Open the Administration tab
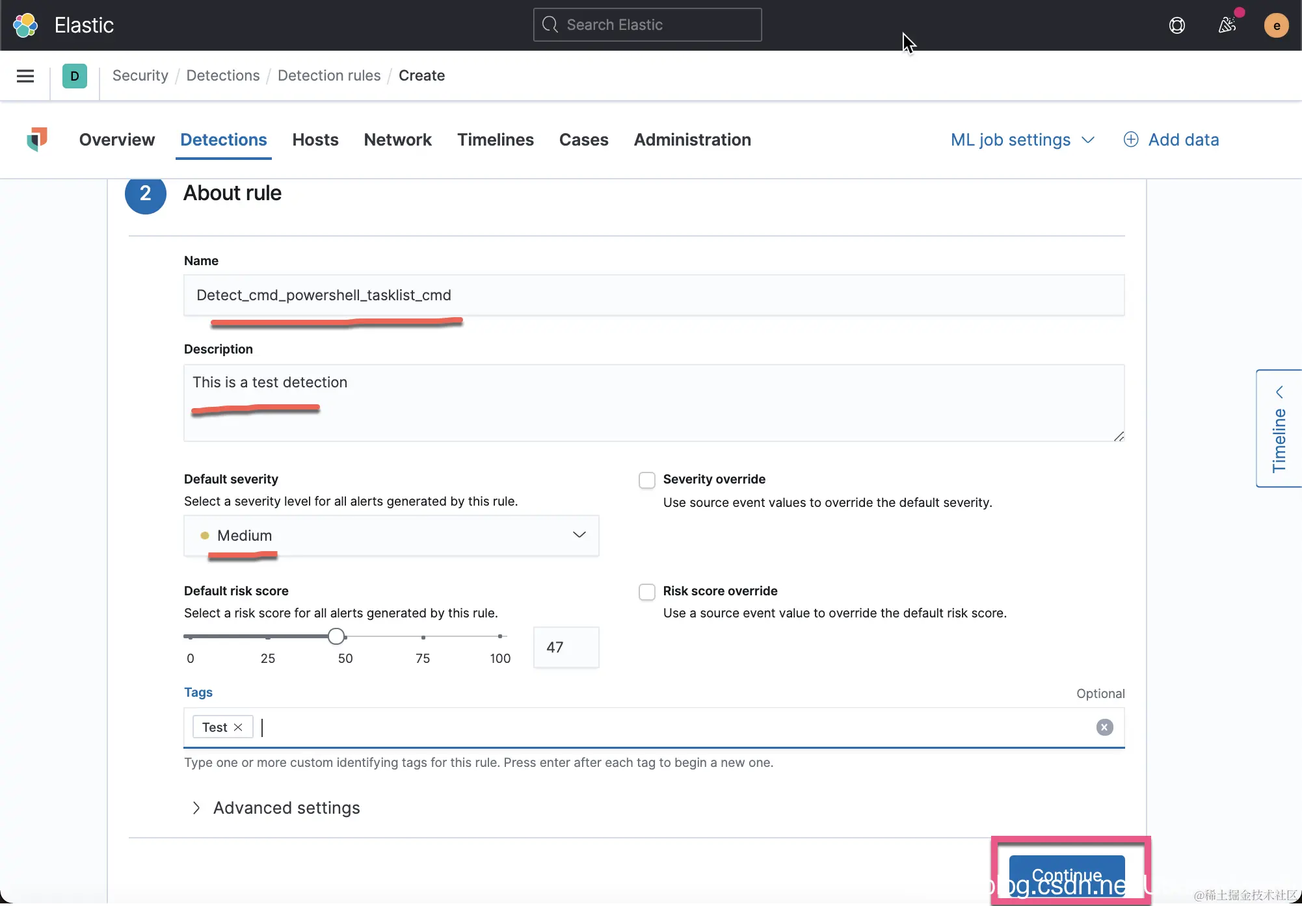This screenshot has width=1302, height=906. pyautogui.click(x=691, y=140)
